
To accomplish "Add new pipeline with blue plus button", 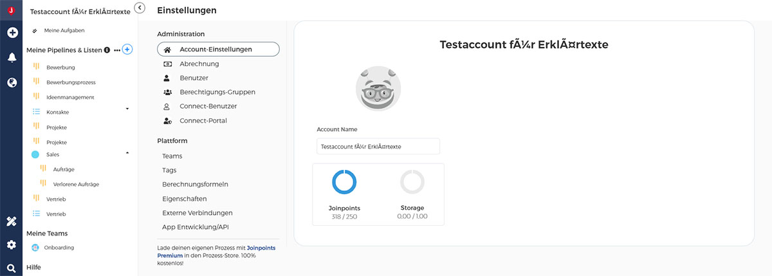I will point(127,50).
